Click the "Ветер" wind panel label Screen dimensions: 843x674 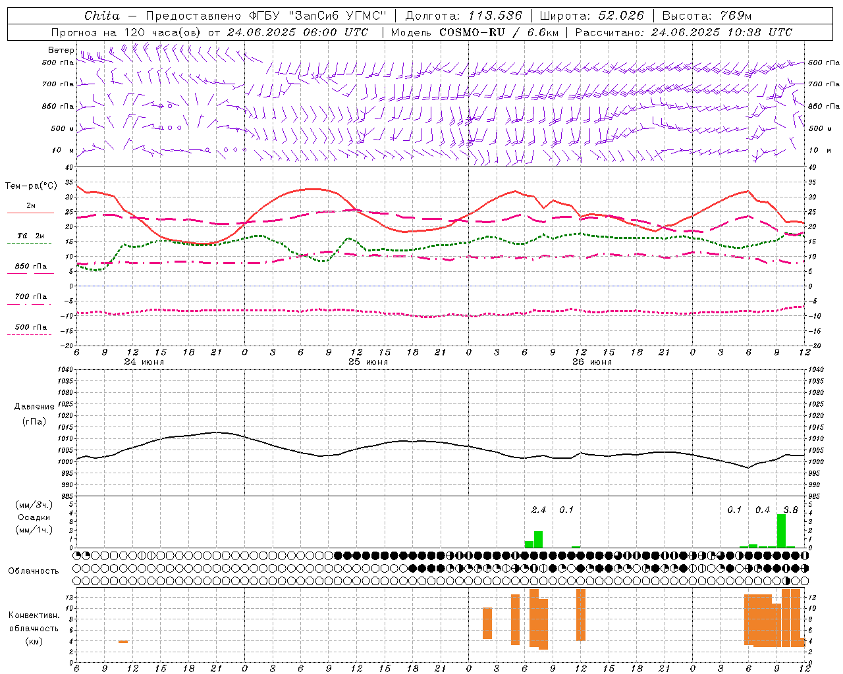tap(61, 50)
